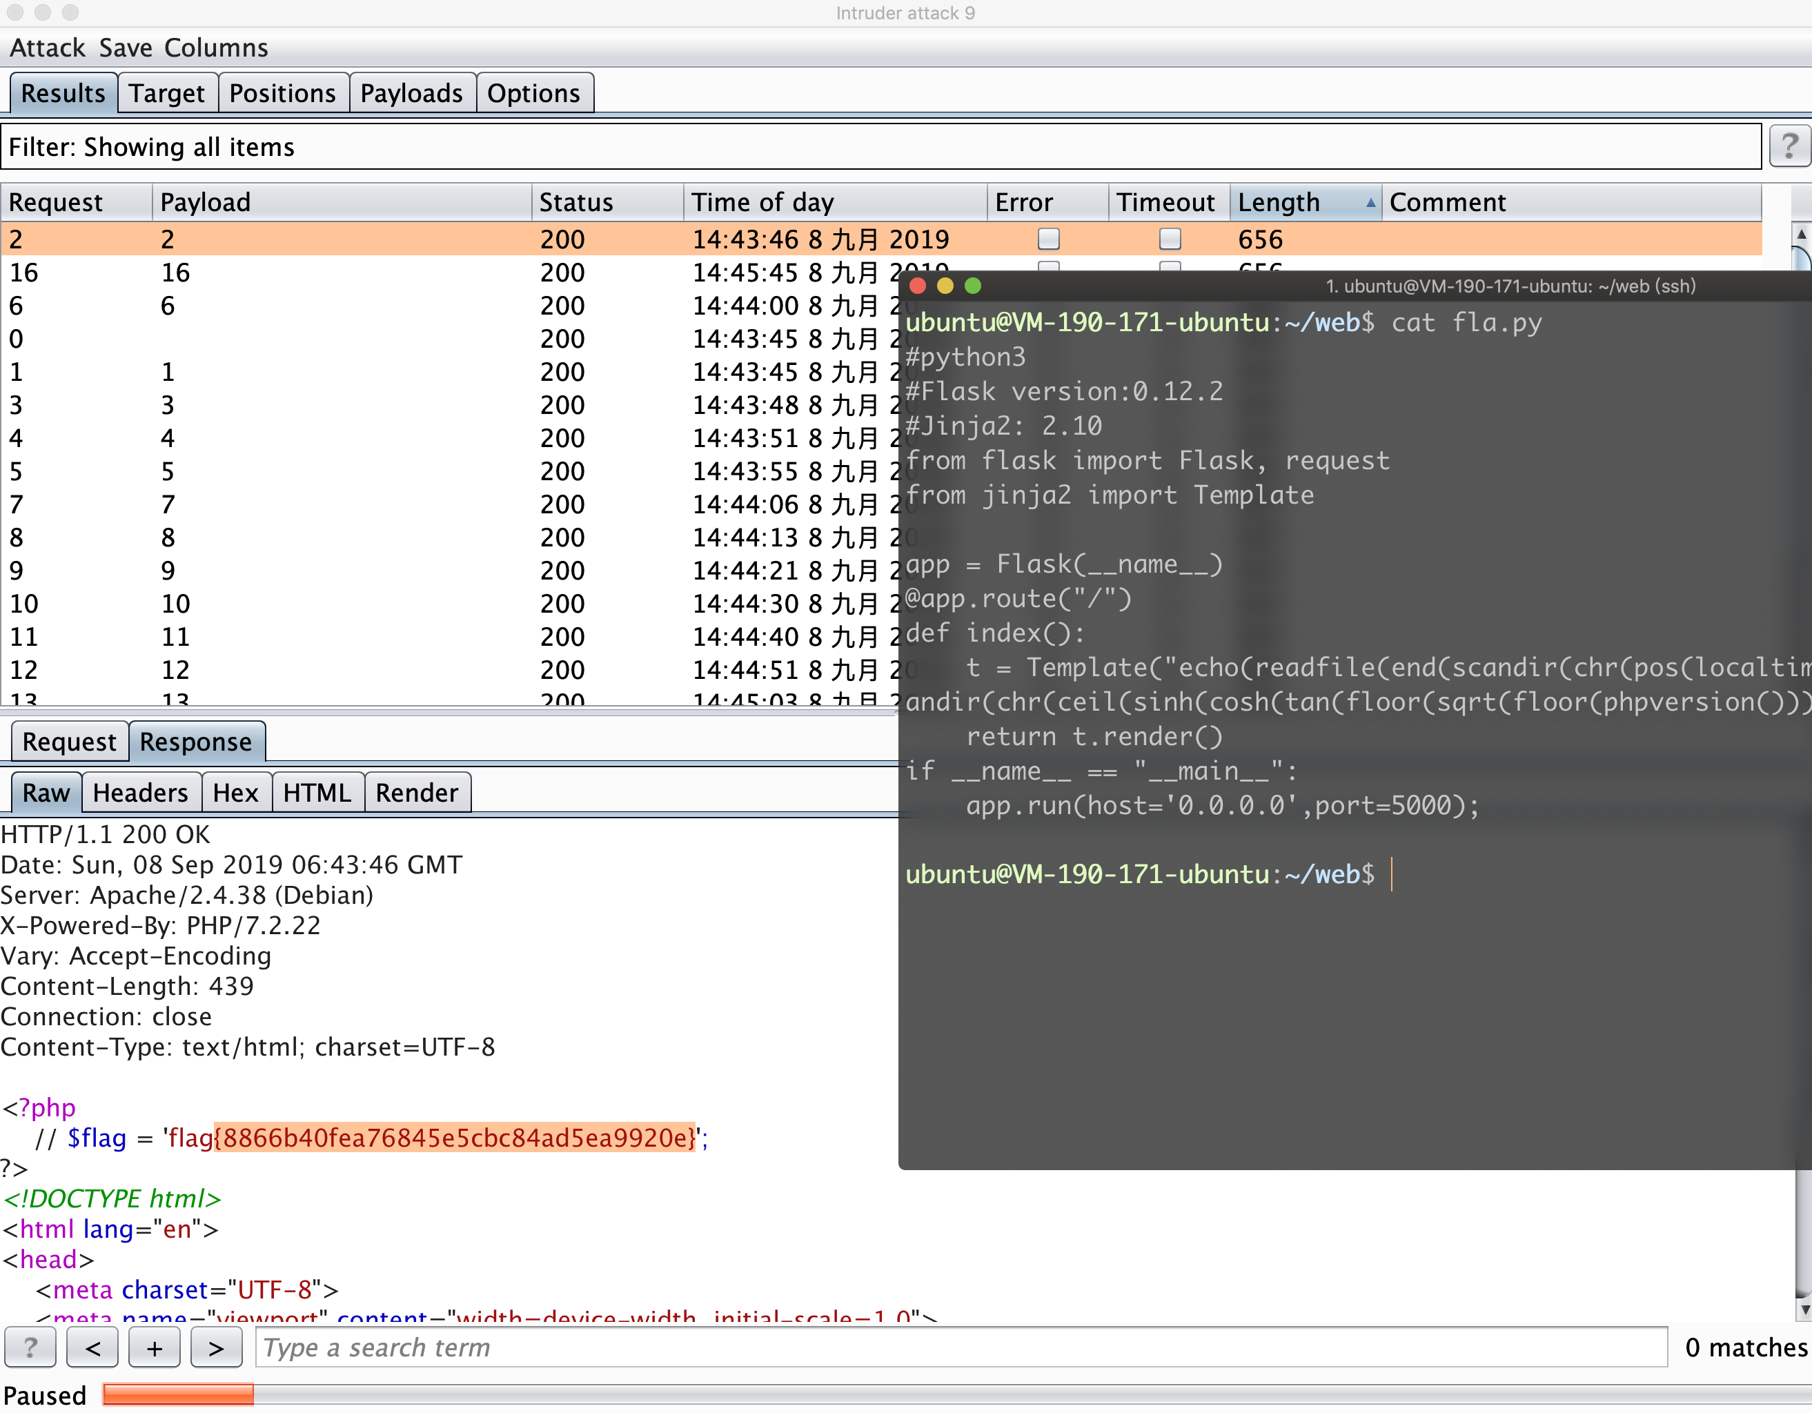The image size is (1812, 1413).
Task: Sort by Time of day column header
Action: (836, 202)
